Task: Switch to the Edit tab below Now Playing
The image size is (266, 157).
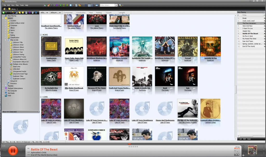Action: [244, 139]
